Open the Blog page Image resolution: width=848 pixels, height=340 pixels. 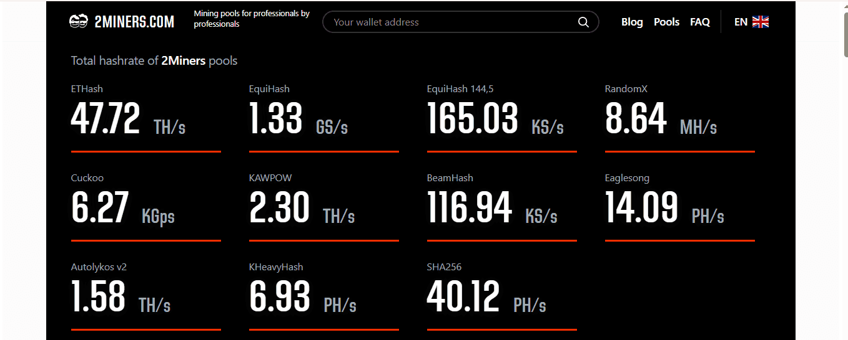[x=632, y=22]
